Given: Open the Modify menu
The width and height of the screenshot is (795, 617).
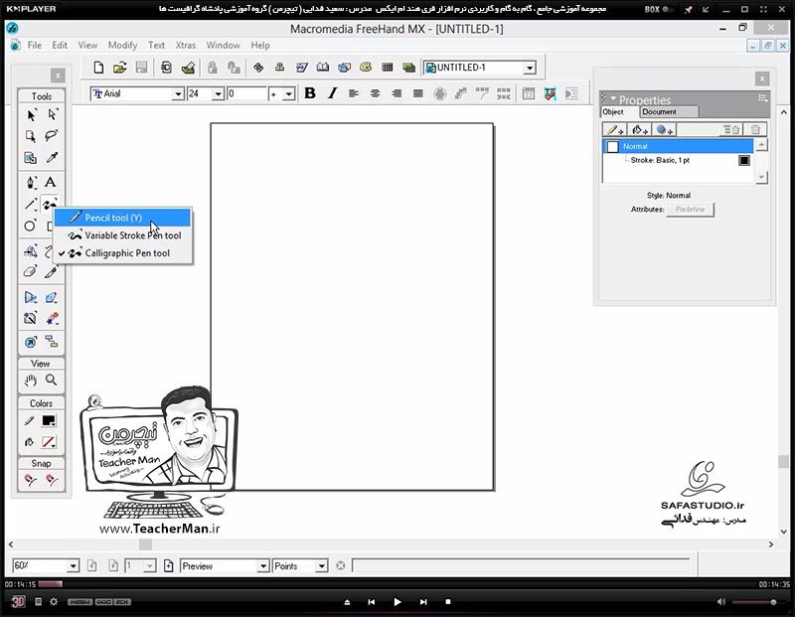Looking at the screenshot, I should coord(122,45).
